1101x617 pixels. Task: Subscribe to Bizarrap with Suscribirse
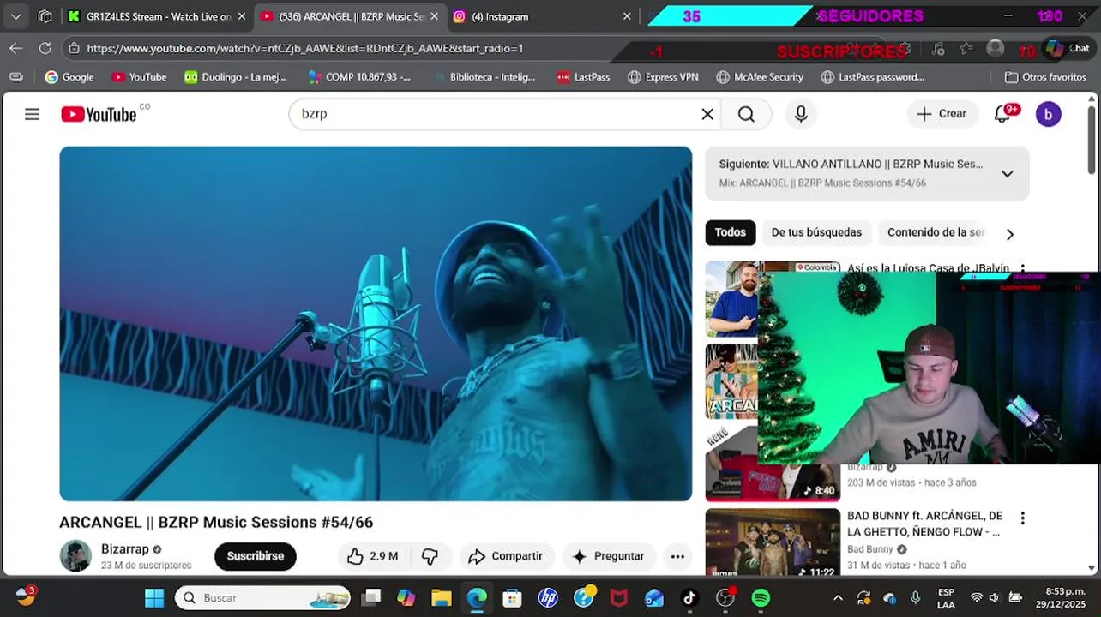coord(256,556)
